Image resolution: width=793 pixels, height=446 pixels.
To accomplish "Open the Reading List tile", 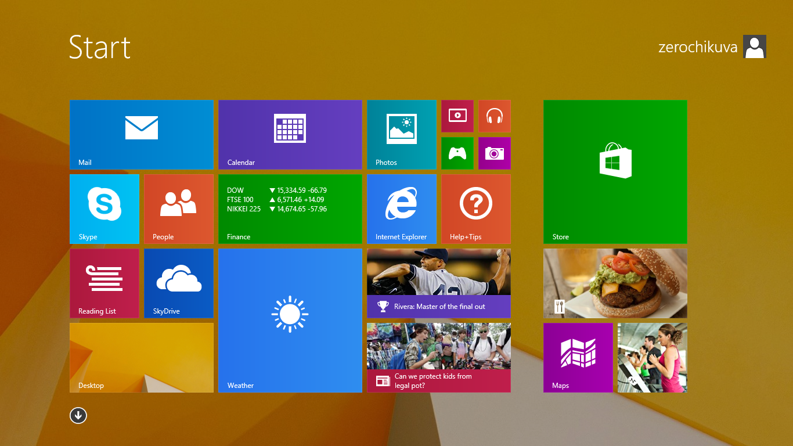I will tap(104, 283).
